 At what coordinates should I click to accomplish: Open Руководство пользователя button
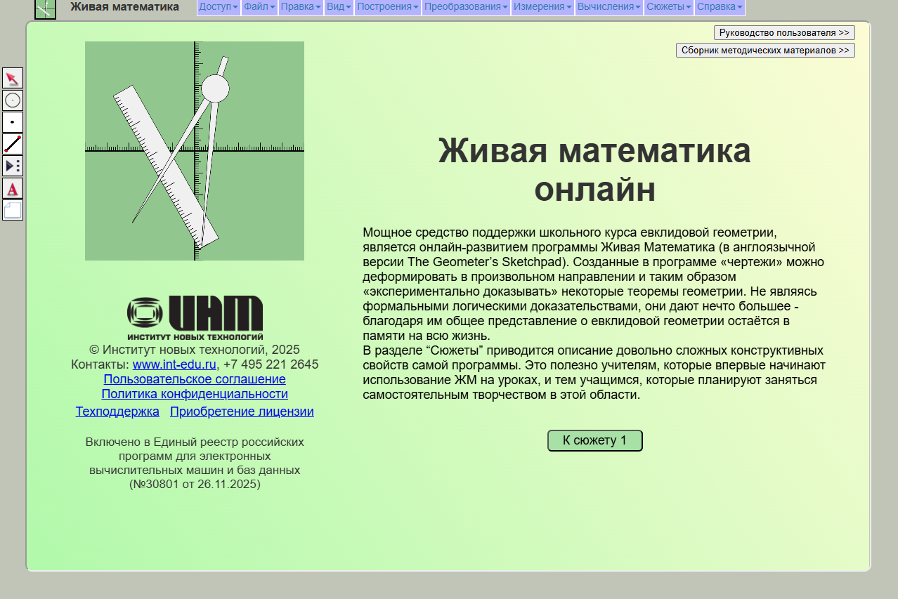(x=784, y=33)
